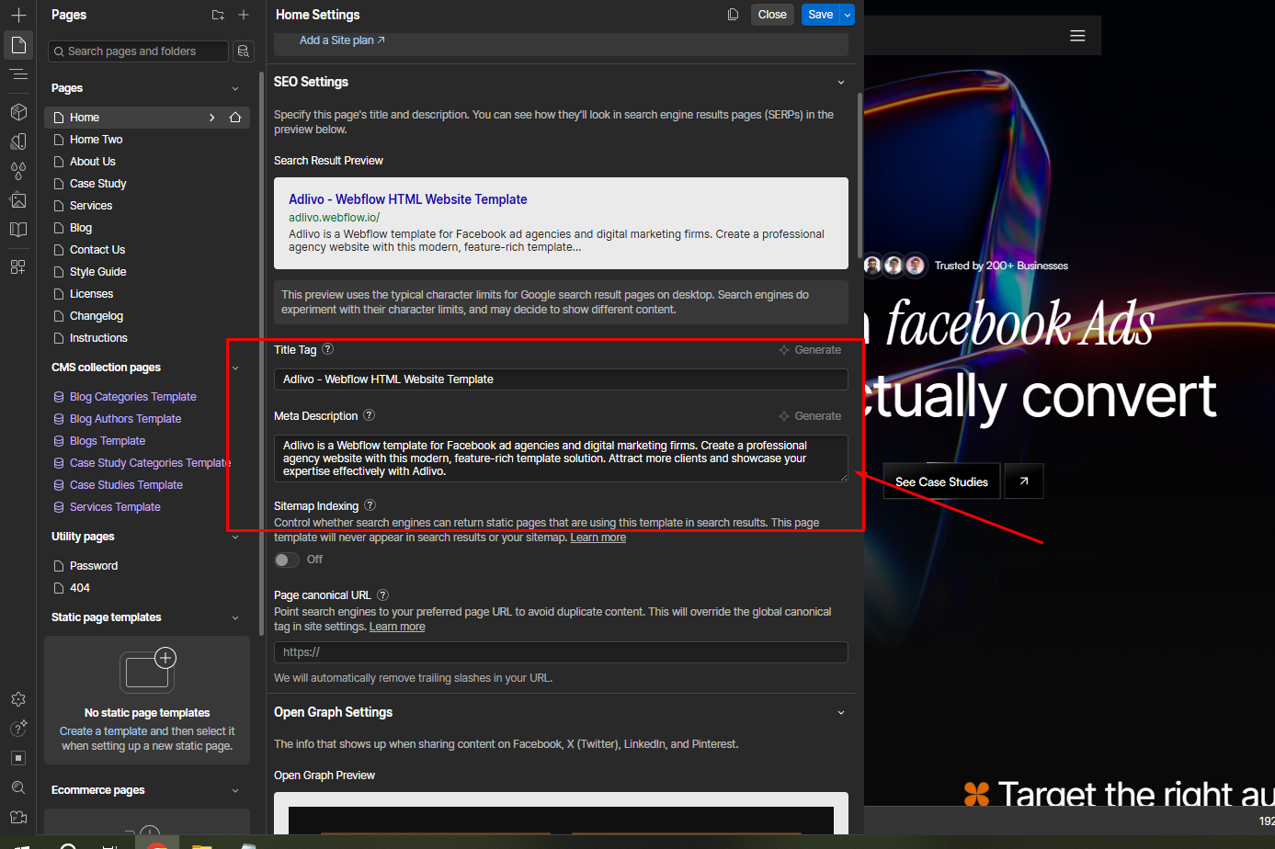Open the Save button dropdown arrow
Image resolution: width=1275 pixels, height=849 pixels.
[848, 15]
